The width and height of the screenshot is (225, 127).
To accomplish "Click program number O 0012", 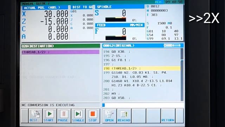I will (153, 6).
